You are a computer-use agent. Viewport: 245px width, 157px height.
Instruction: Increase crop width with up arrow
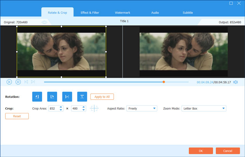pos(61,107)
